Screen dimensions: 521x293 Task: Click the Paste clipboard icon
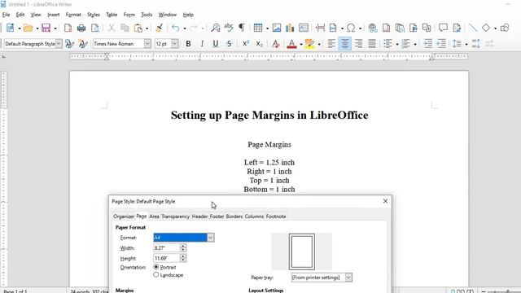138,28
